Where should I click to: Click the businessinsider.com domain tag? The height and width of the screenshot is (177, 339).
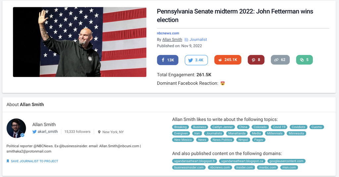(x=189, y=167)
